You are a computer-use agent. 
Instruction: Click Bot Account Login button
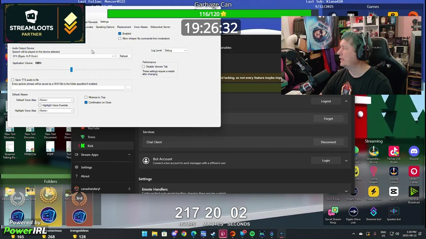(326, 161)
